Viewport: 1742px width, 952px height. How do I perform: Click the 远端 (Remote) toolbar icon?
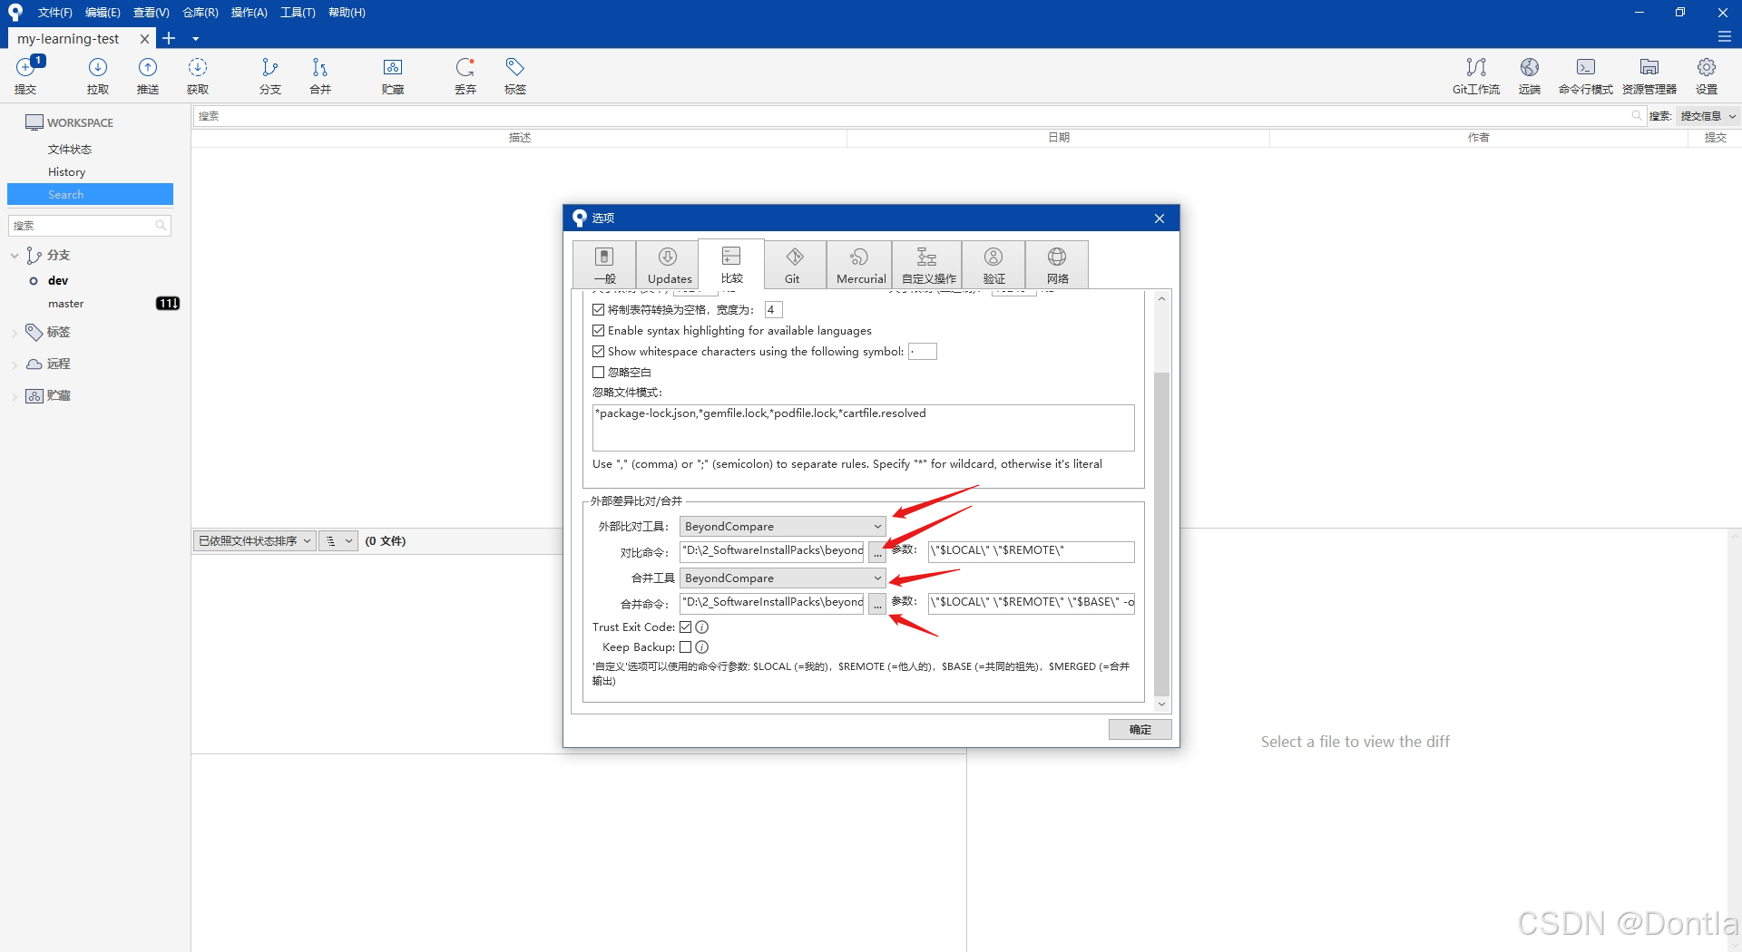pos(1530,76)
